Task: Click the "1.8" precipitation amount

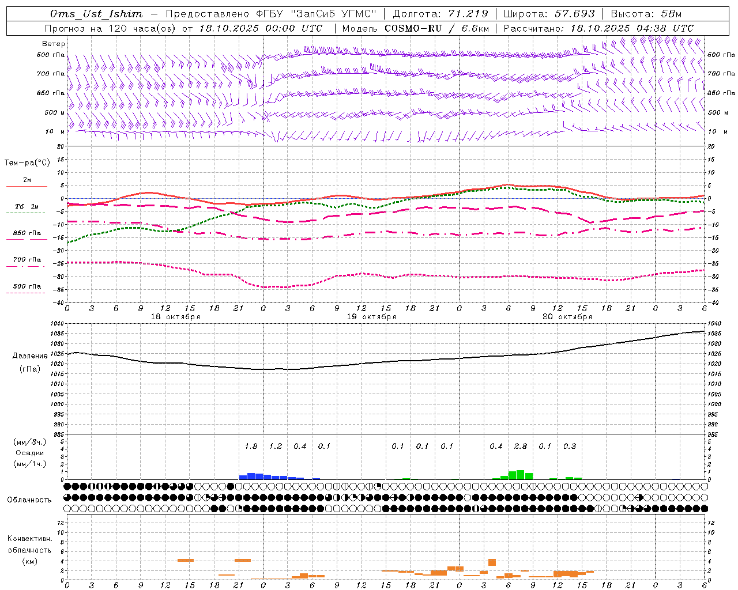Action: point(251,447)
